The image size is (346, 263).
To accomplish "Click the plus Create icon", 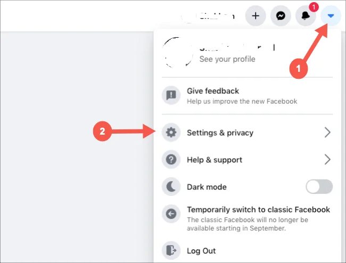I will (256, 16).
